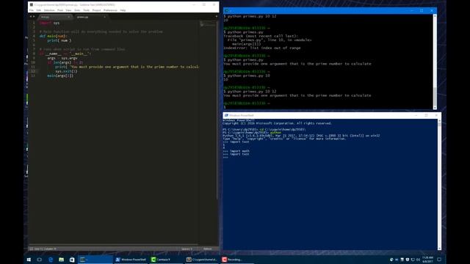The image size is (470, 264).
Task: Click the Copyright Microsoft Corporation line in PowerShell
Action: click(x=278, y=123)
